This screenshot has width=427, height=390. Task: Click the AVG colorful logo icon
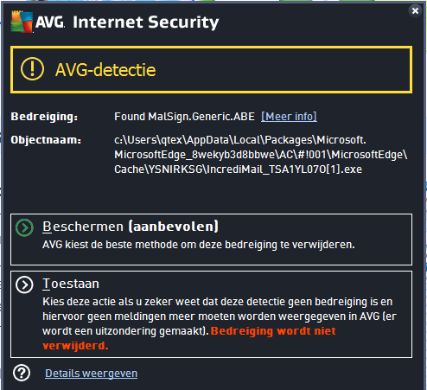(x=22, y=22)
